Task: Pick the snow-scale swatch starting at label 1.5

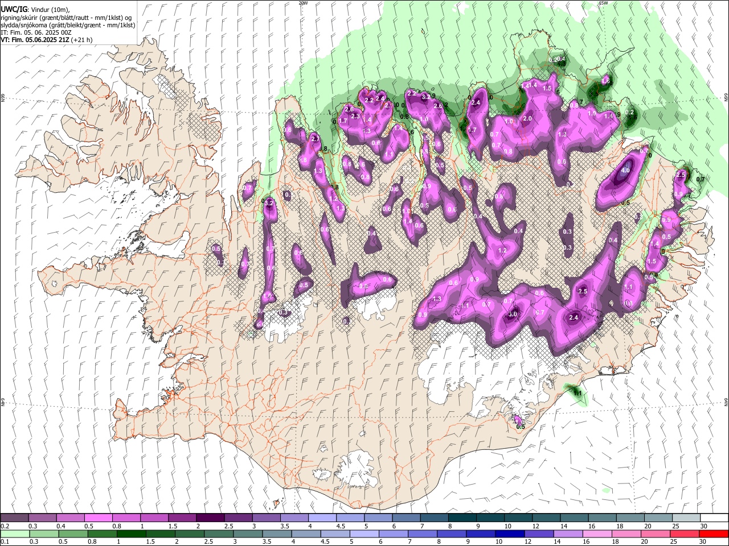Action: 182,518
